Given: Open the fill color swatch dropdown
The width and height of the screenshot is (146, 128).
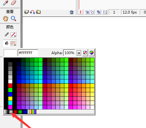Looking at the screenshot, I should (13, 43).
